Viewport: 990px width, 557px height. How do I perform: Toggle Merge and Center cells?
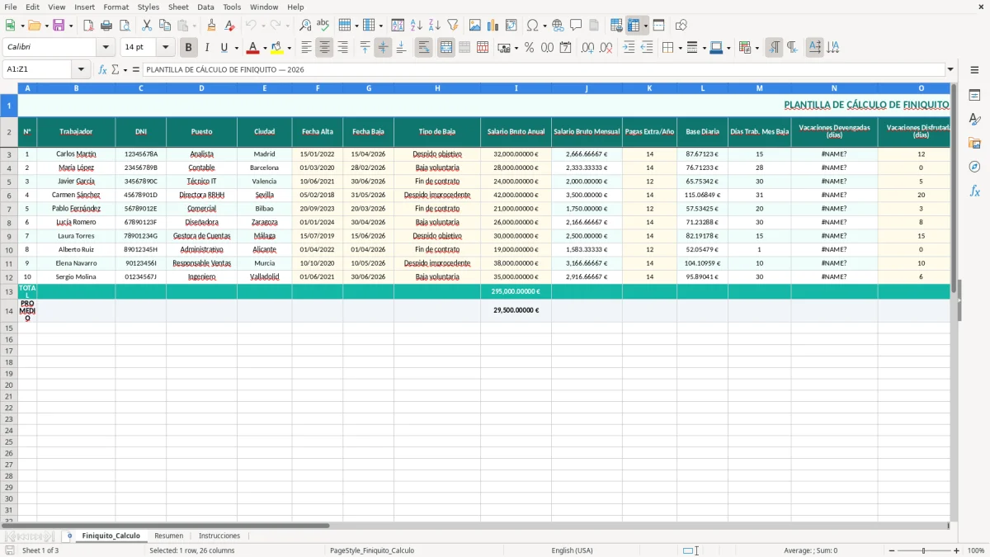[x=446, y=48]
